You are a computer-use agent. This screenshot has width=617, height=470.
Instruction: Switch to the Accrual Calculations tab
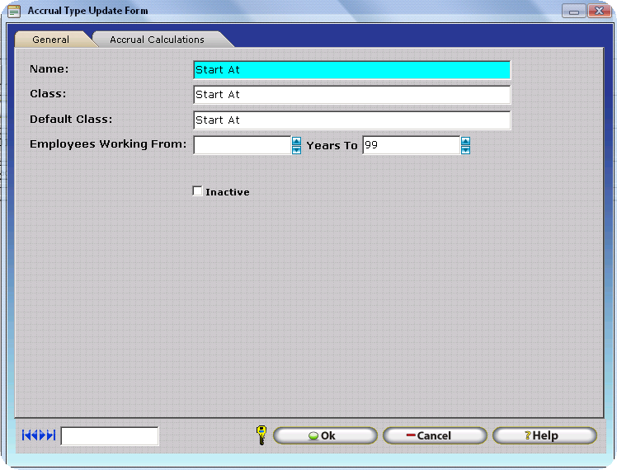point(157,40)
